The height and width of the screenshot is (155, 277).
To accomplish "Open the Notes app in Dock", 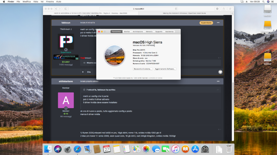I will (117, 149).
